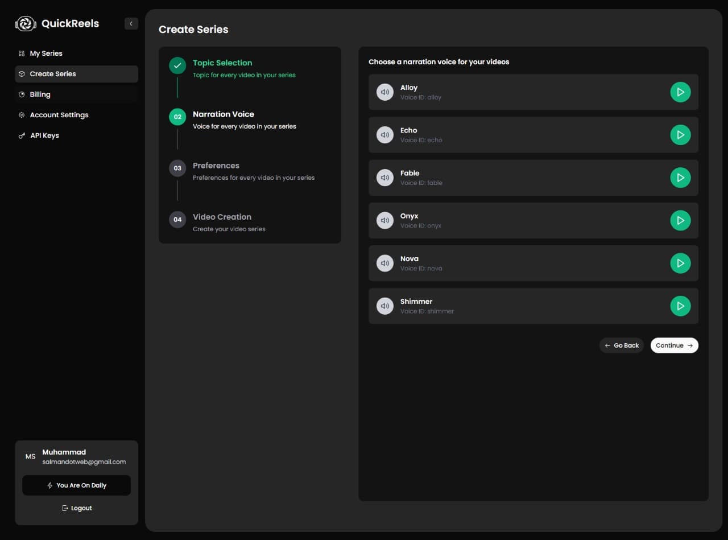Click the Billing pie chart icon
Screen dimensions: 728x540
22,94
